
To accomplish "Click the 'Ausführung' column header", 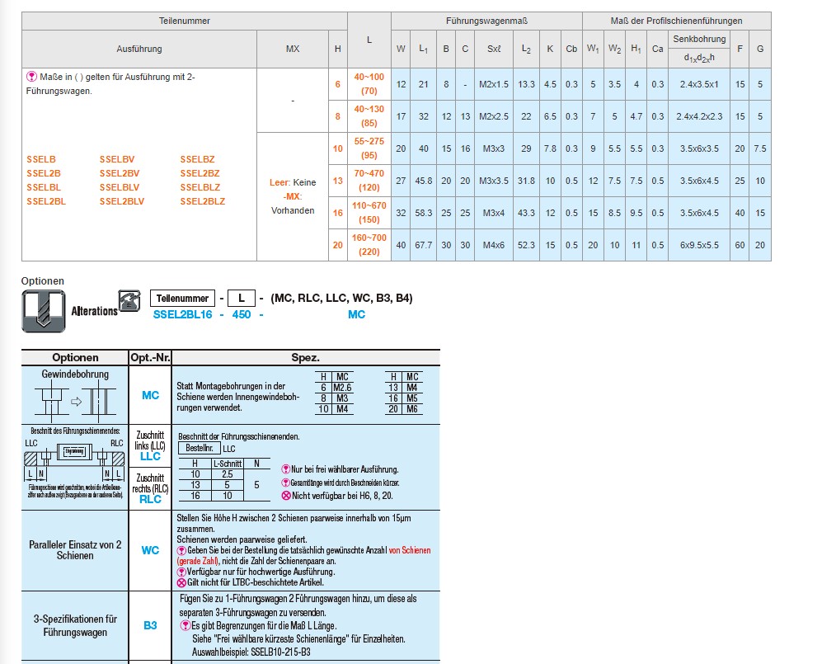I will pos(139,49).
